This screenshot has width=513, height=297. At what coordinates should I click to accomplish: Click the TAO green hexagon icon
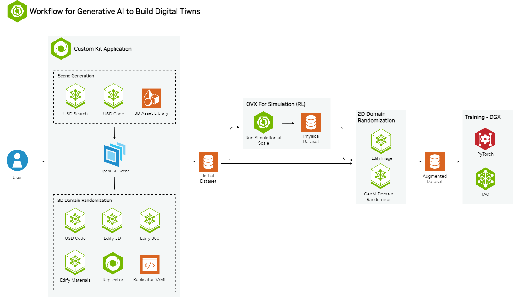coord(485,179)
